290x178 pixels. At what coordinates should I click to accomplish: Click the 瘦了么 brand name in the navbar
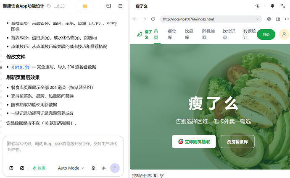(148, 34)
